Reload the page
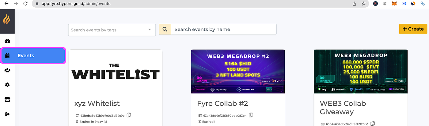The height and width of the screenshot is (126, 429). click(x=25, y=4)
